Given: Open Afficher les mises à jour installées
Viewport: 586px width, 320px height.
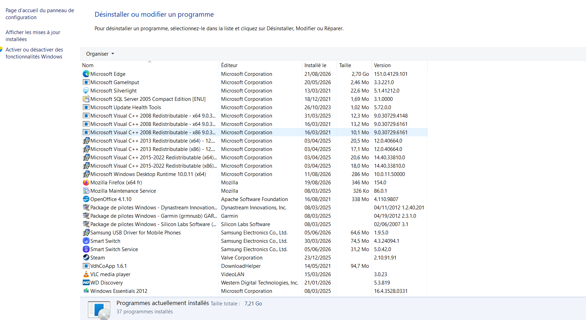Looking at the screenshot, I should [33, 36].
